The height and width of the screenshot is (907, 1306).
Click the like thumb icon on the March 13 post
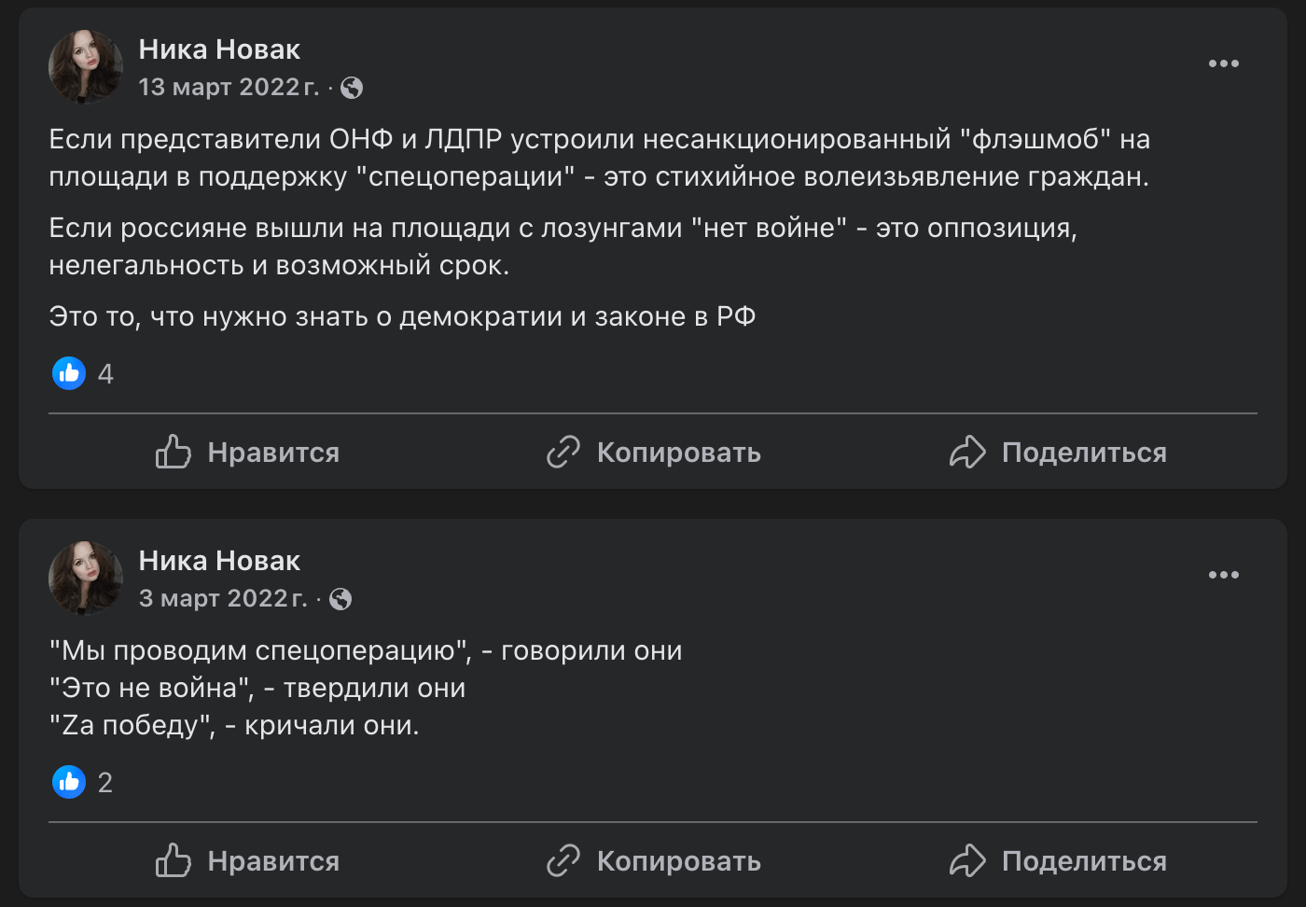[173, 453]
